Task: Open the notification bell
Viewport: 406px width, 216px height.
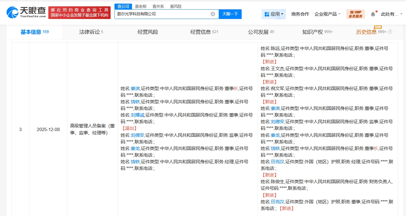Action: coord(373,14)
